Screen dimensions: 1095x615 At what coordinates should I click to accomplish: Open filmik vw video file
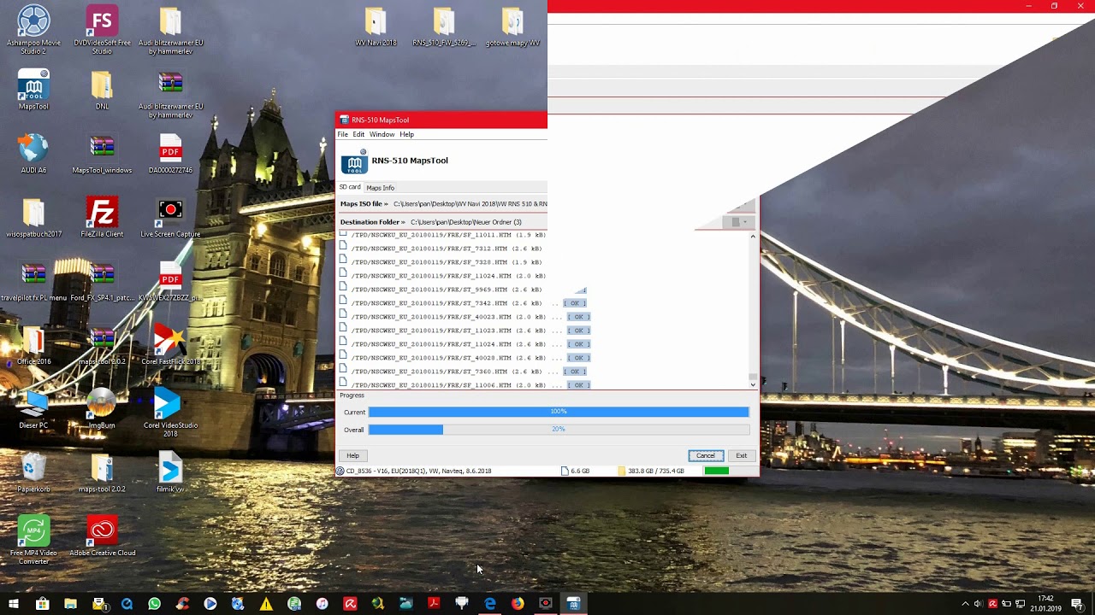click(170, 472)
